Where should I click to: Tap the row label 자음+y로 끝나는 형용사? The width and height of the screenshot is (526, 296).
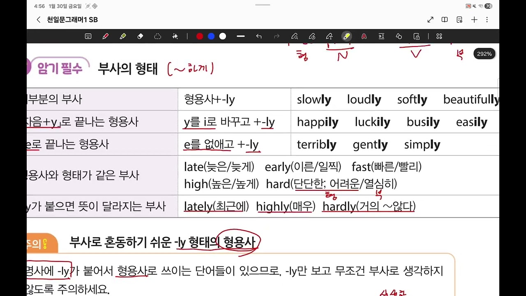(x=83, y=122)
